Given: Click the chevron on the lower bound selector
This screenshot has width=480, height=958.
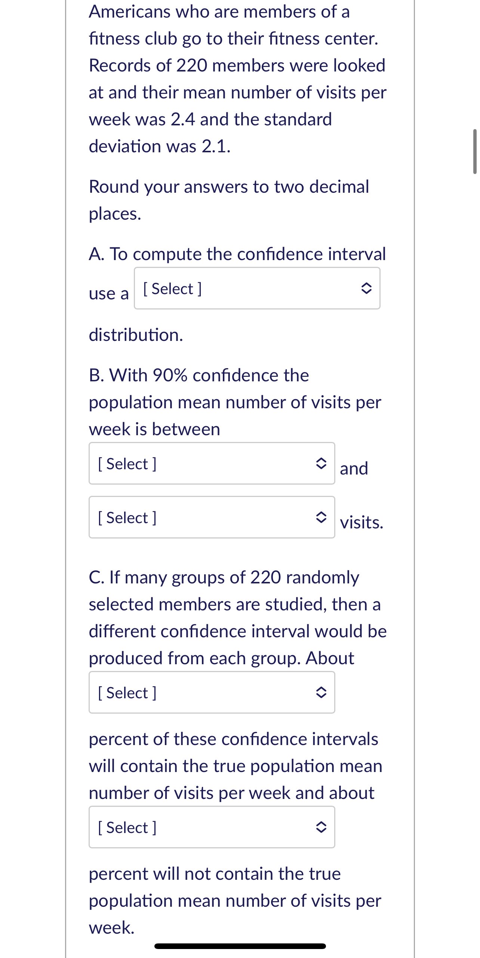Looking at the screenshot, I should click(321, 464).
